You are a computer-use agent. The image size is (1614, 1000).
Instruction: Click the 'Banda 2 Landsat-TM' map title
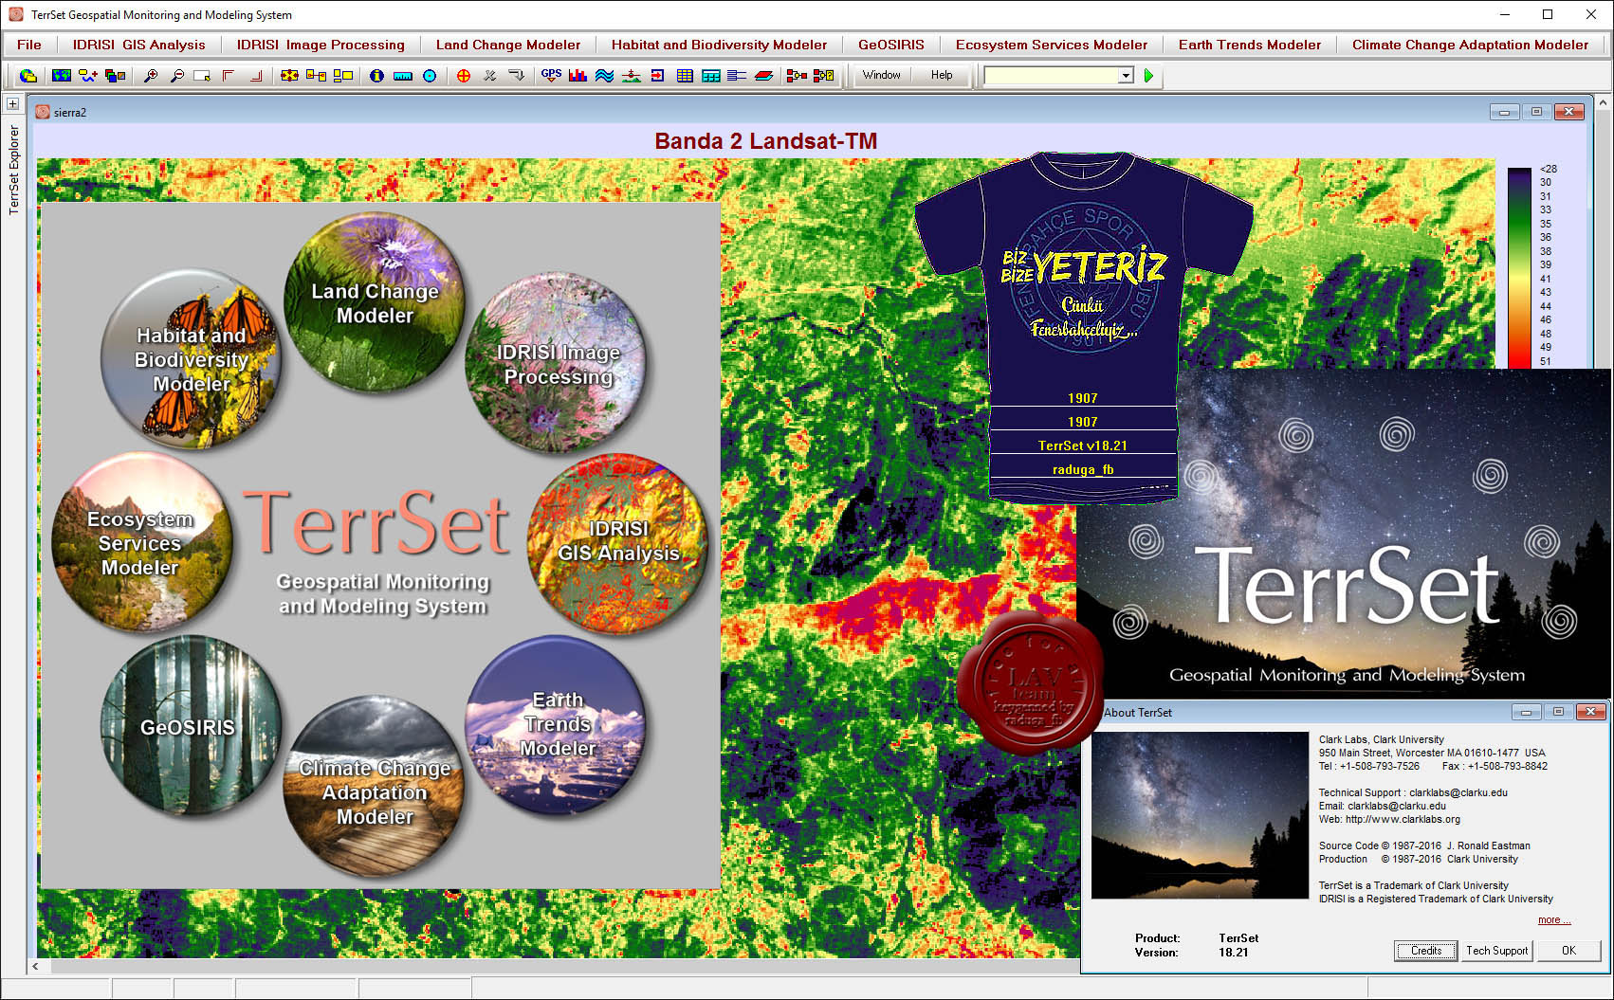[766, 141]
